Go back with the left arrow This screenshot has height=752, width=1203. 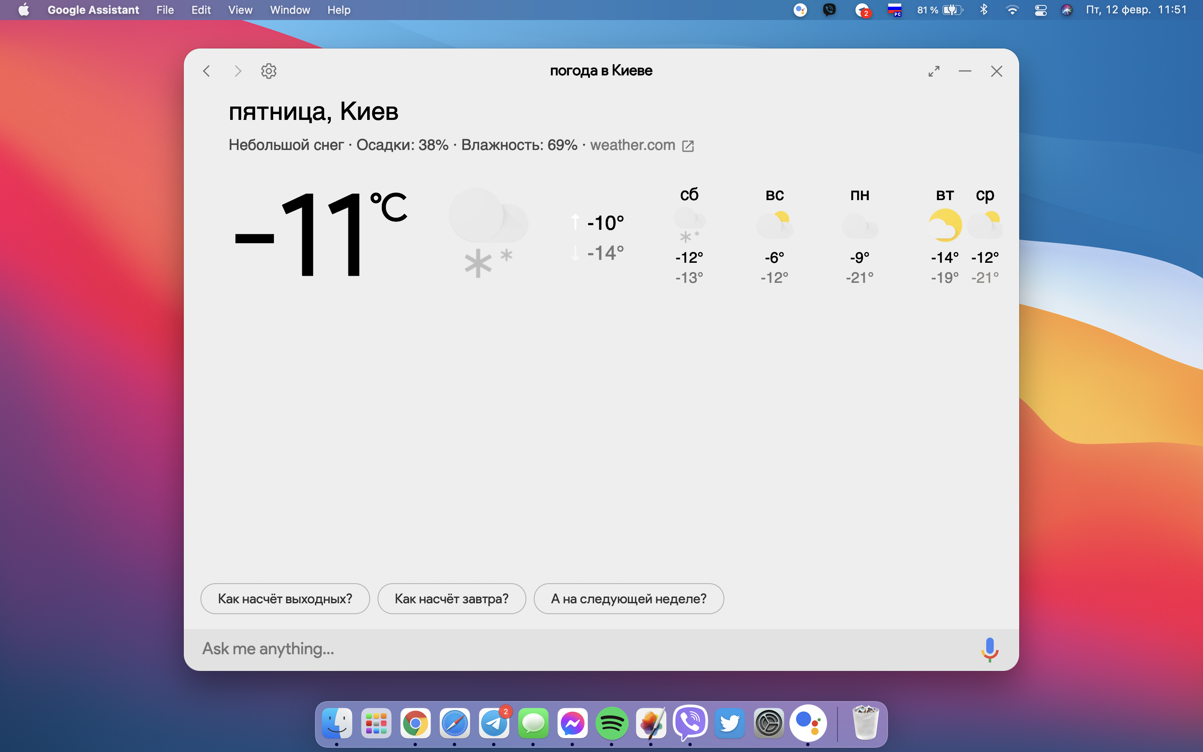tap(207, 71)
